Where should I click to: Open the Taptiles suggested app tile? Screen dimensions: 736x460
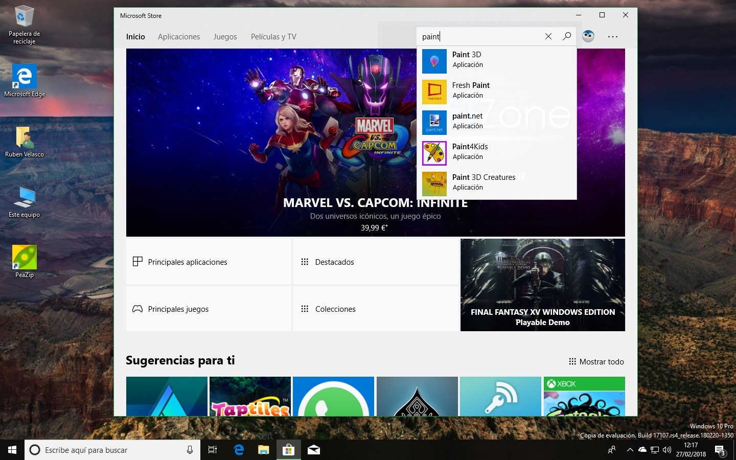pyautogui.click(x=250, y=396)
